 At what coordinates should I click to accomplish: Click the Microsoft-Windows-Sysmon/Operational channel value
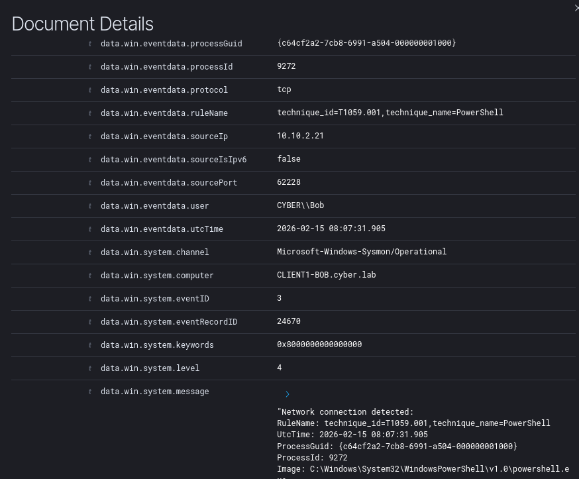pyautogui.click(x=361, y=252)
